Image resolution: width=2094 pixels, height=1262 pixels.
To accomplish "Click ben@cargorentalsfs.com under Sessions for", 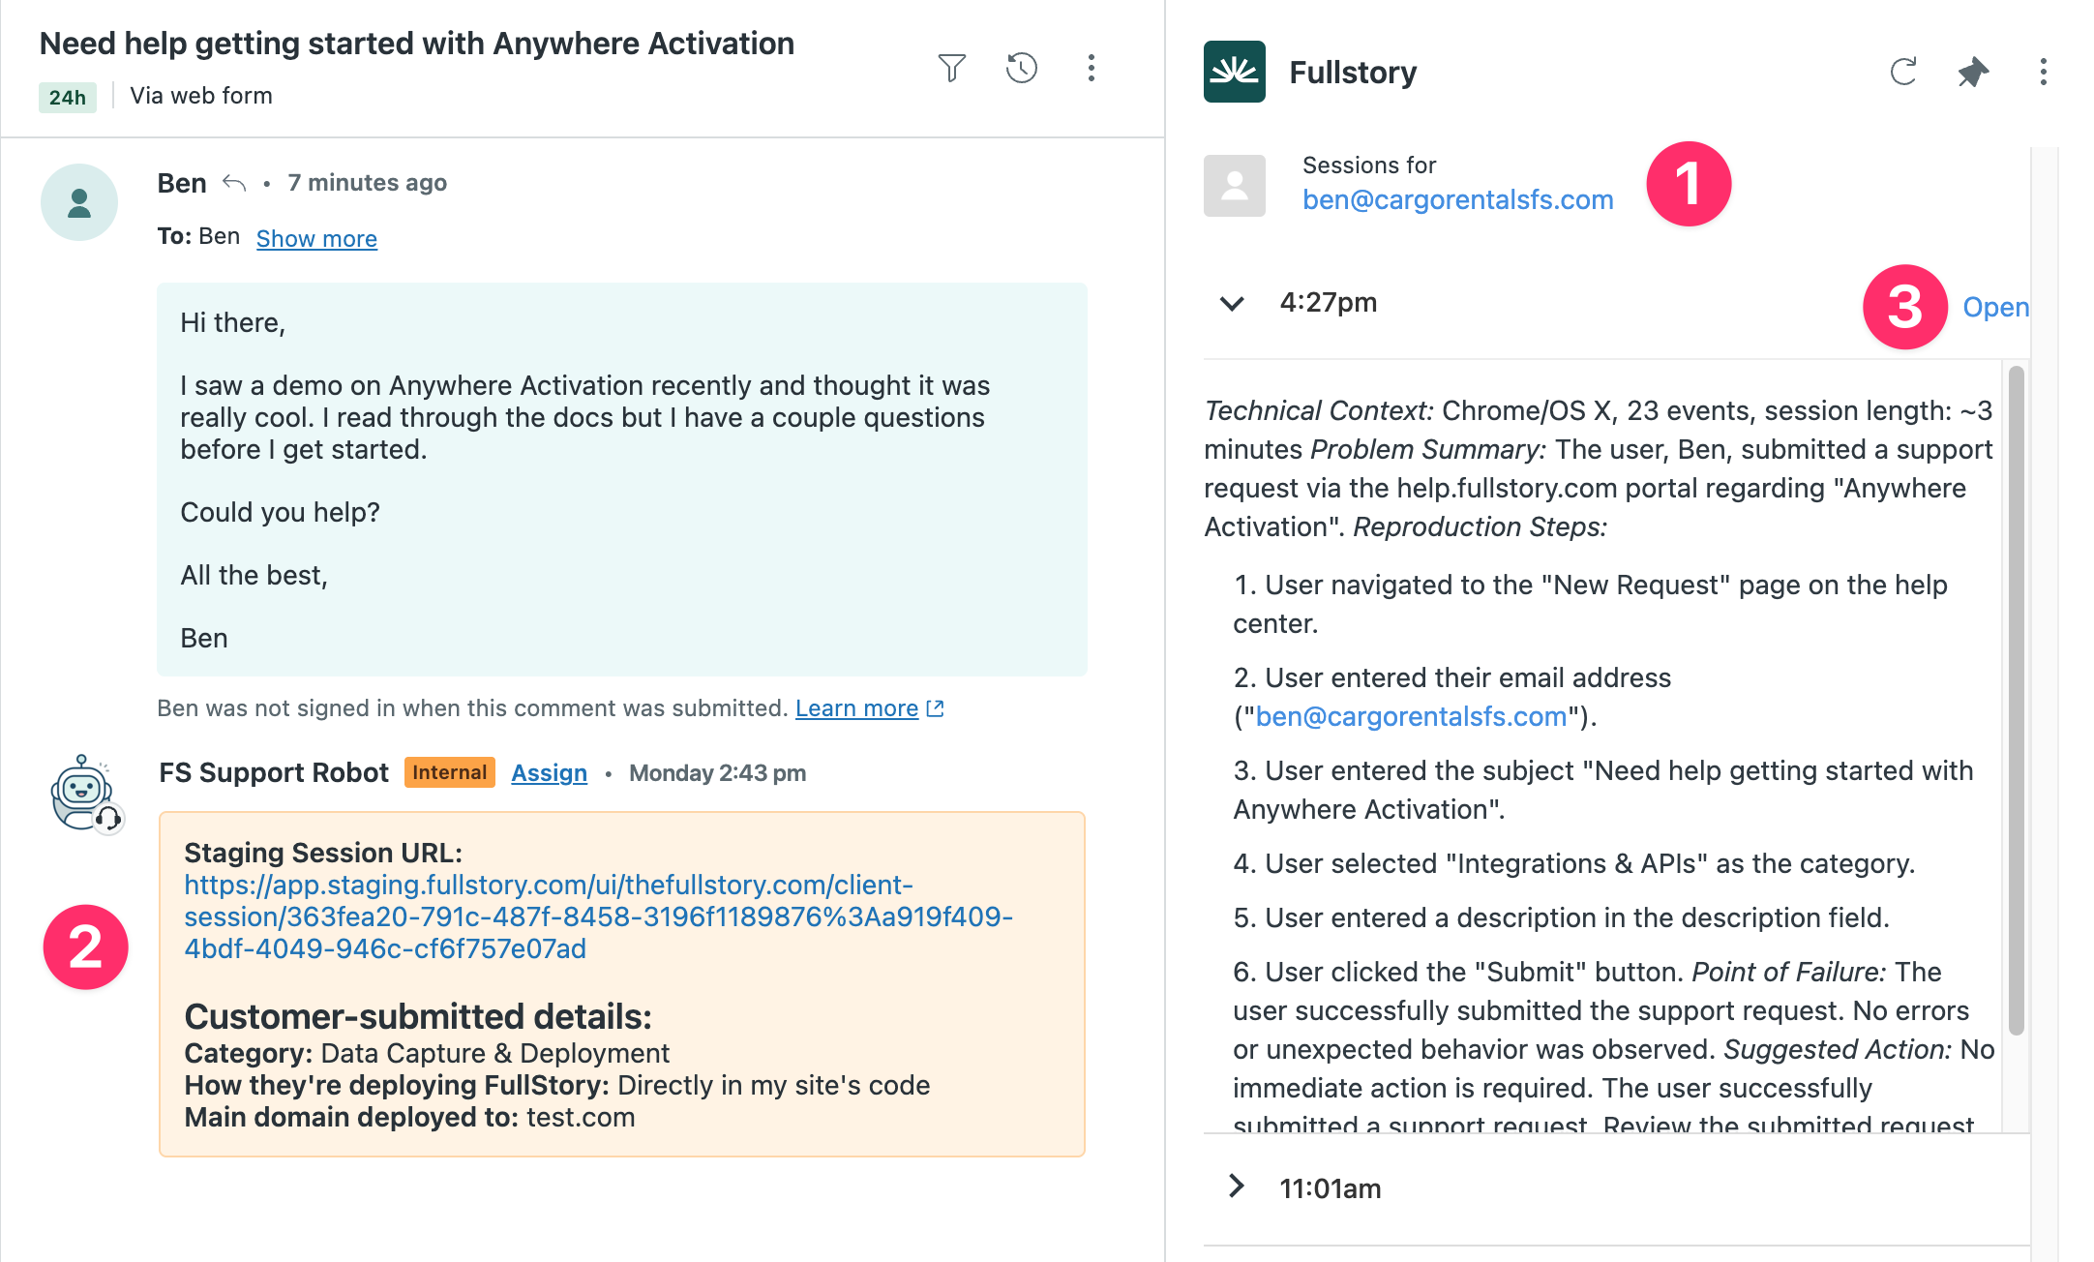I will (1457, 200).
